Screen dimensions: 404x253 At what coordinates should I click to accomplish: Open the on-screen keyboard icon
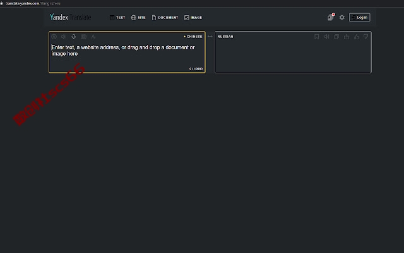point(83,37)
